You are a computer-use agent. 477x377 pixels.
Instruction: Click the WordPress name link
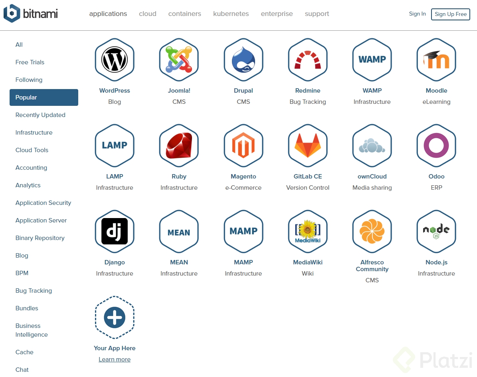click(x=115, y=91)
